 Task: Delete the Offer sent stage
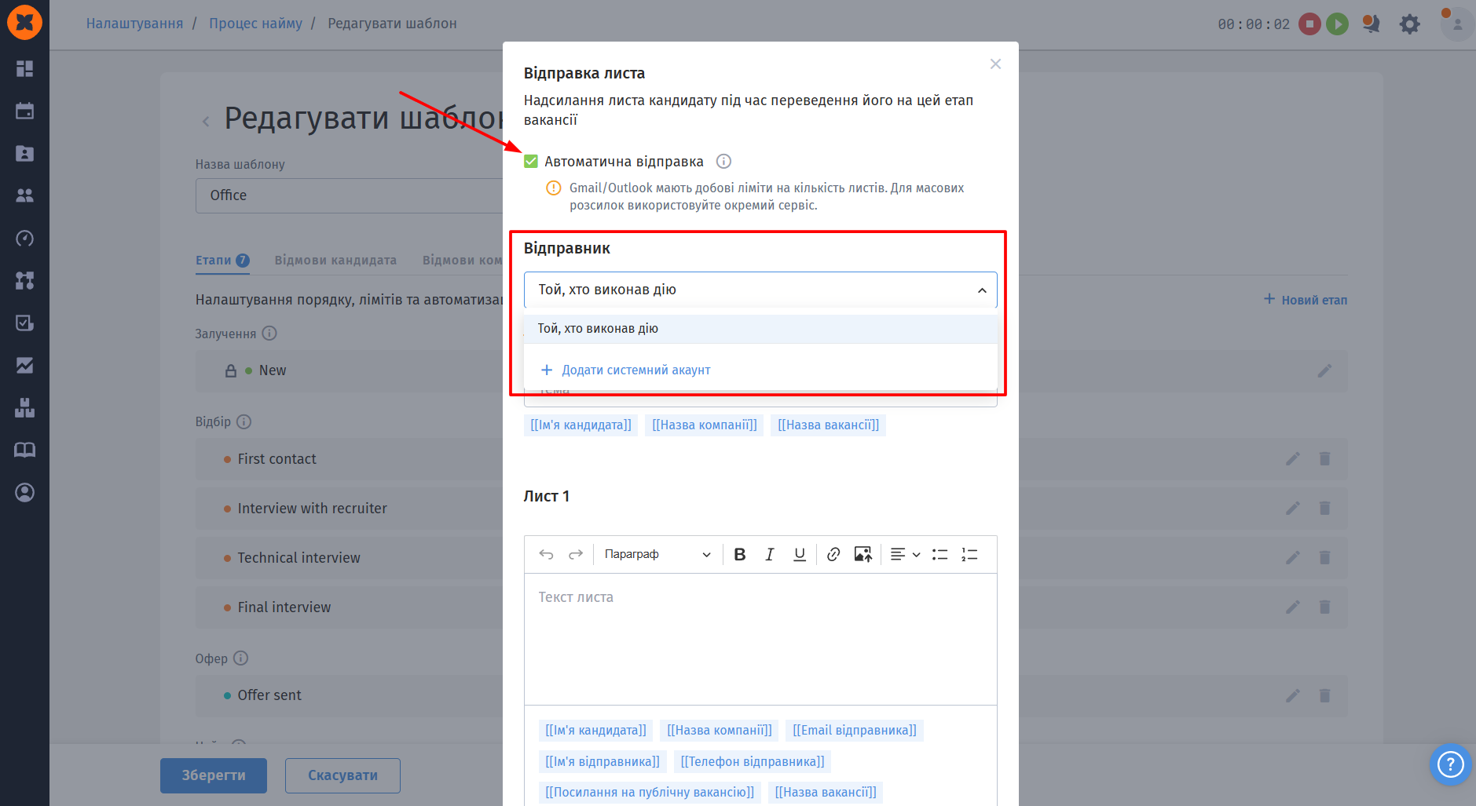tap(1324, 695)
